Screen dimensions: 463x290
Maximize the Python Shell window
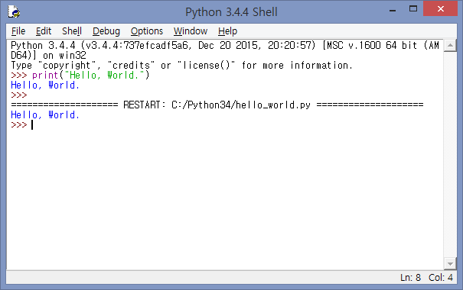tap(413, 9)
